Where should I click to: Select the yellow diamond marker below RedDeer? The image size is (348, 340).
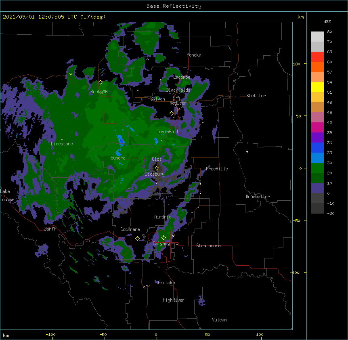click(x=172, y=113)
